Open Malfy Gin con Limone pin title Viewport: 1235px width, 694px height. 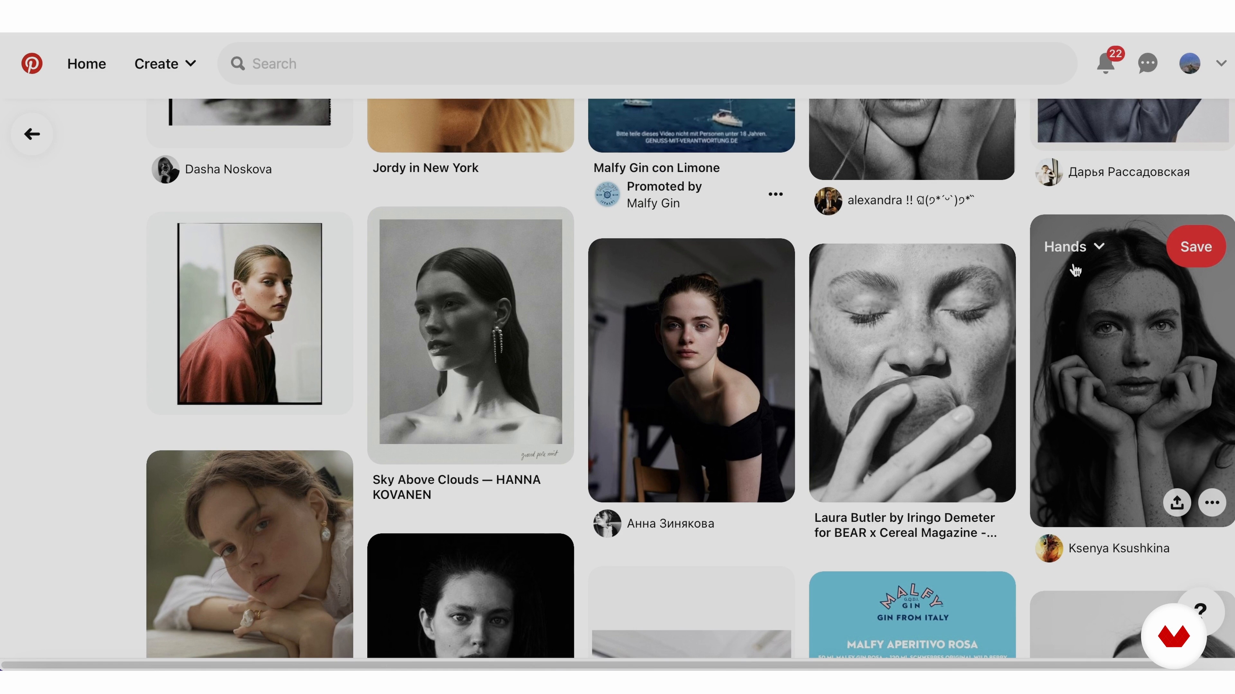coord(656,168)
